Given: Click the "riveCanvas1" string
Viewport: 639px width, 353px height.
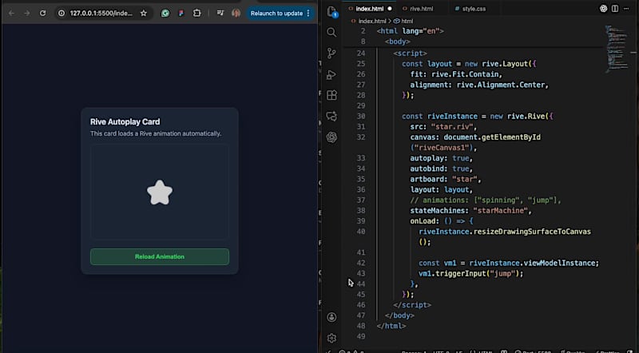Looking at the screenshot, I should [443, 148].
